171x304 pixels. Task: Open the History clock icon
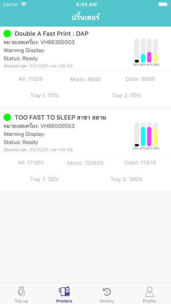click(x=107, y=292)
